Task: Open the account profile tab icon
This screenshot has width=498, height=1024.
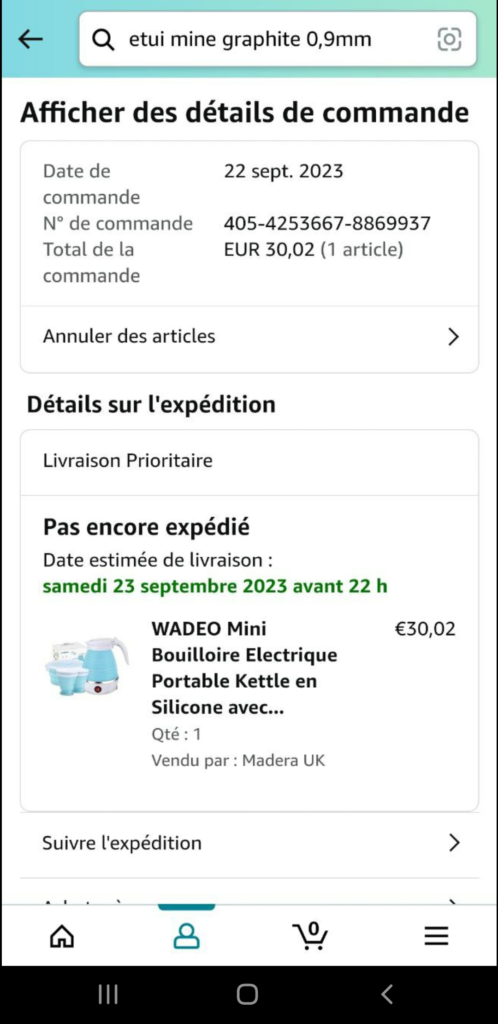Action: click(186, 936)
